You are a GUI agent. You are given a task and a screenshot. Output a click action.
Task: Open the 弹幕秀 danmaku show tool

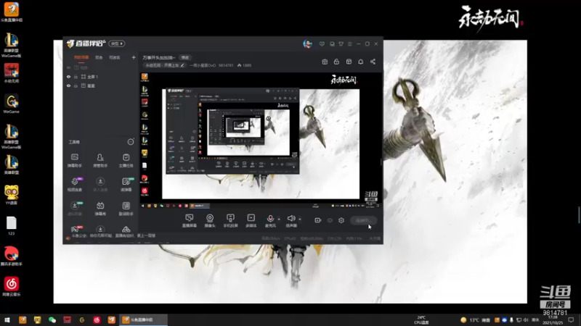(x=100, y=209)
